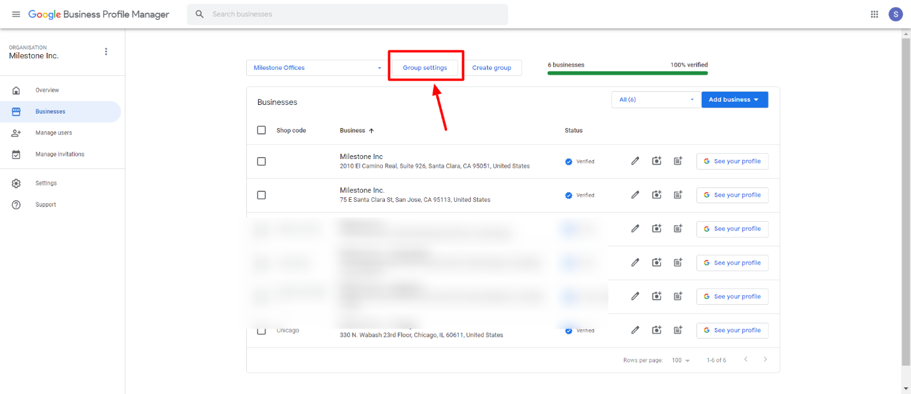This screenshot has height=394, width=911.
Task: Click the Group settings button
Action: point(425,68)
